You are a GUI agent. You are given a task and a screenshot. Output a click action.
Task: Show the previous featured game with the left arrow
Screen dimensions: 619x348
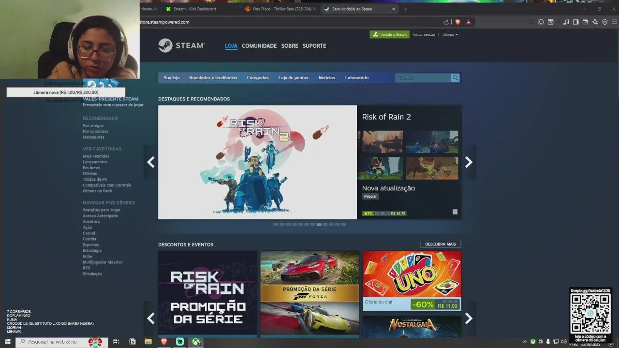click(x=151, y=162)
